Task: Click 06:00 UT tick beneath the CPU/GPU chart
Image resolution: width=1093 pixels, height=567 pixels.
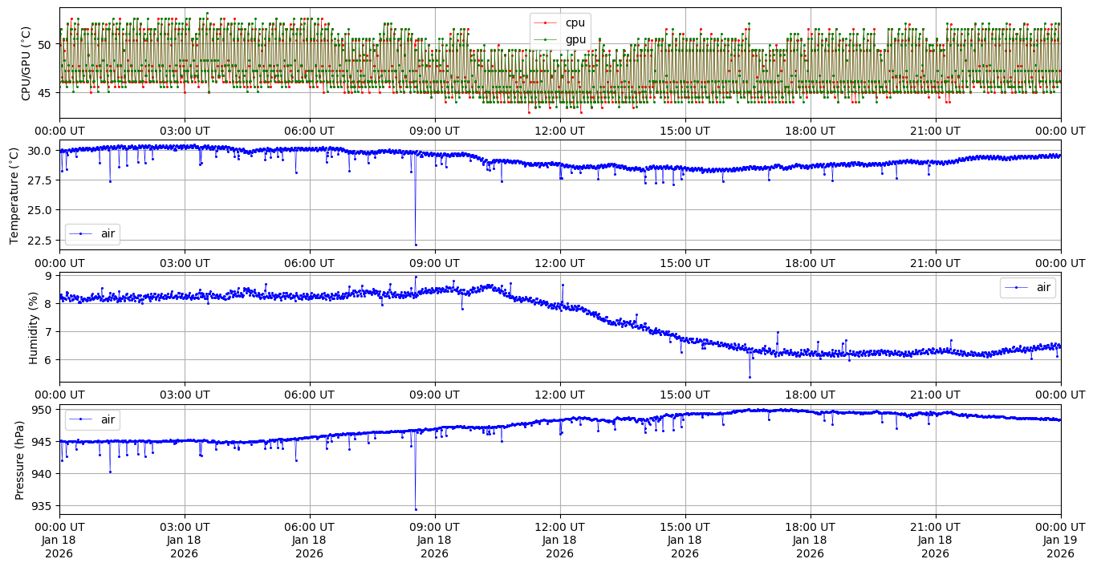Action: pos(309,130)
